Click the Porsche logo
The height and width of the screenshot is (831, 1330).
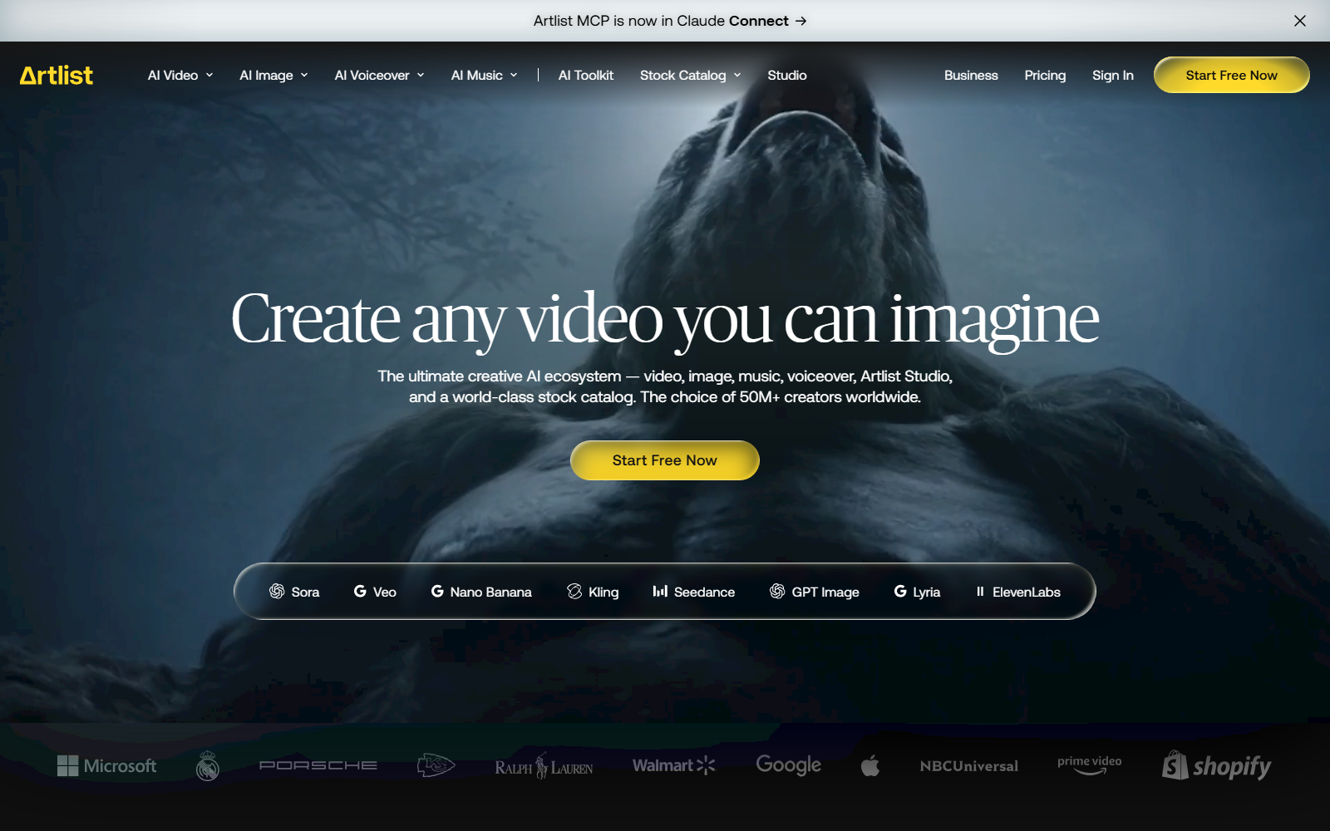pyautogui.click(x=318, y=765)
